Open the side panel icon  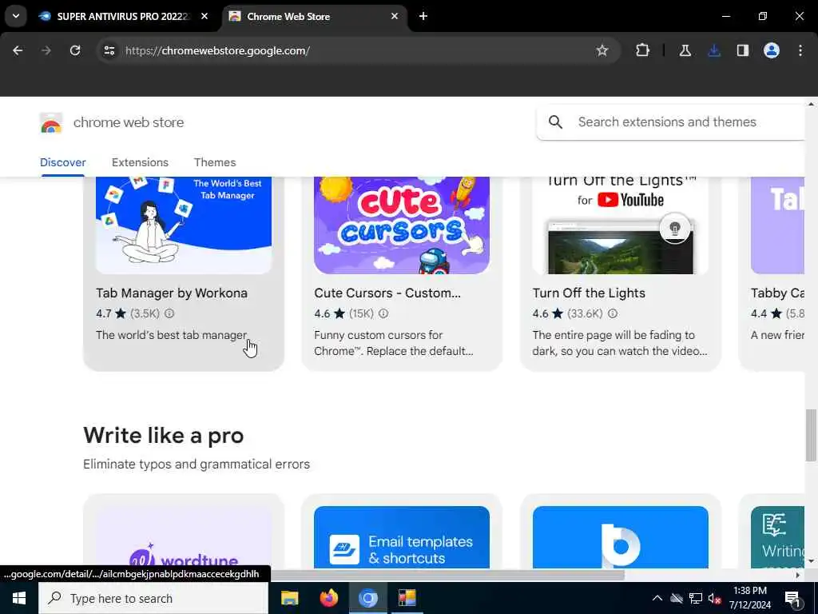pos(743,50)
